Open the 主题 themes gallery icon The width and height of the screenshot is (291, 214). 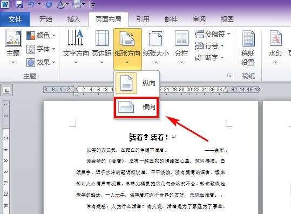pyautogui.click(x=13, y=38)
